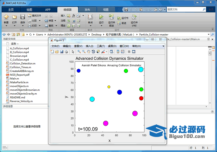Click Link Plot icon in Figure 1 toolbar
This screenshot has width=217, height=152.
112,52
